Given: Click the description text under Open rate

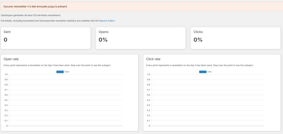Looking at the screenshot, I should [57, 65].
